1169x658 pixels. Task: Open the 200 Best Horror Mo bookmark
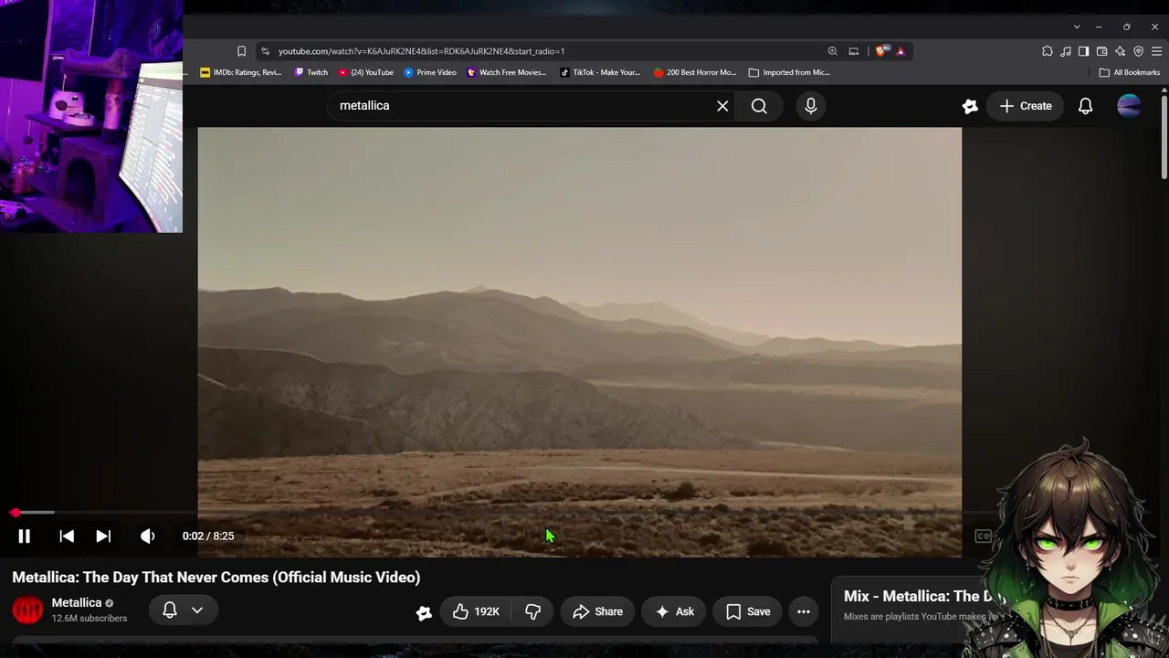pyautogui.click(x=695, y=72)
